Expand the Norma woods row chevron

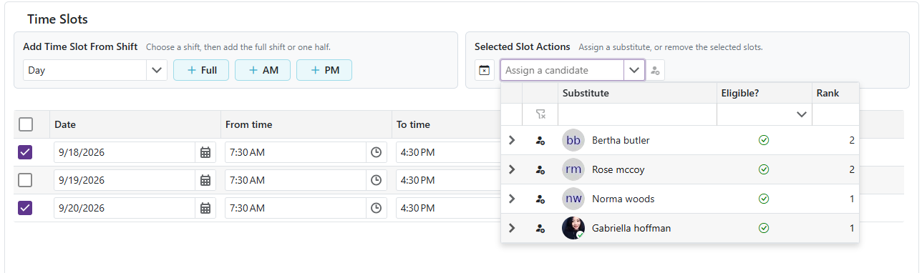click(512, 199)
